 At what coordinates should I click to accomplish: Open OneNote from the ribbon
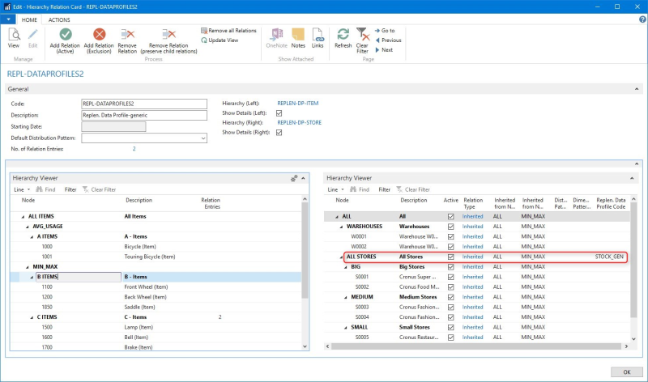pyautogui.click(x=276, y=34)
